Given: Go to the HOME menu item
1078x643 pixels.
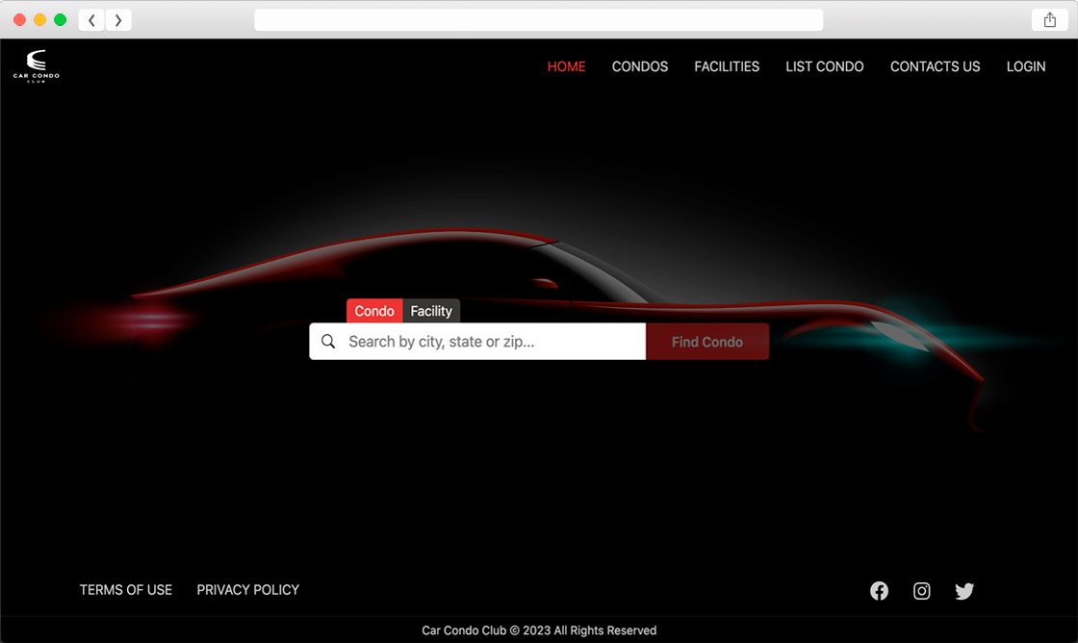Looking at the screenshot, I should point(566,66).
